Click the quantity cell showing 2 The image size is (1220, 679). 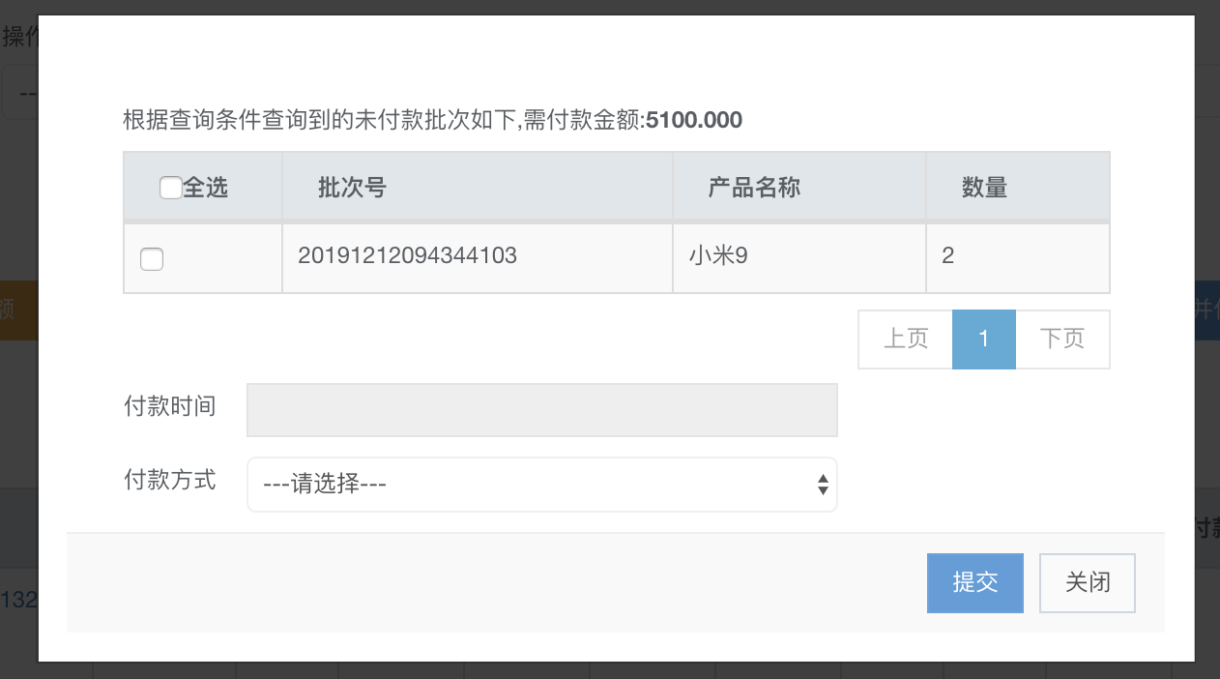pyautogui.click(x=947, y=255)
